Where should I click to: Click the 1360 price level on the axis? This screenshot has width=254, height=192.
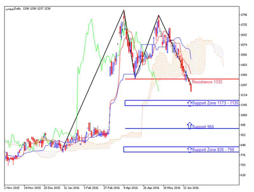tap(244, 75)
